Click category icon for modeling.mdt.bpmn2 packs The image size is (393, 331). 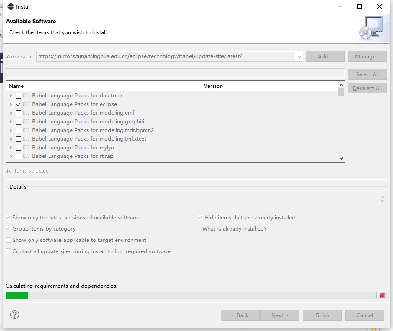(x=26, y=130)
